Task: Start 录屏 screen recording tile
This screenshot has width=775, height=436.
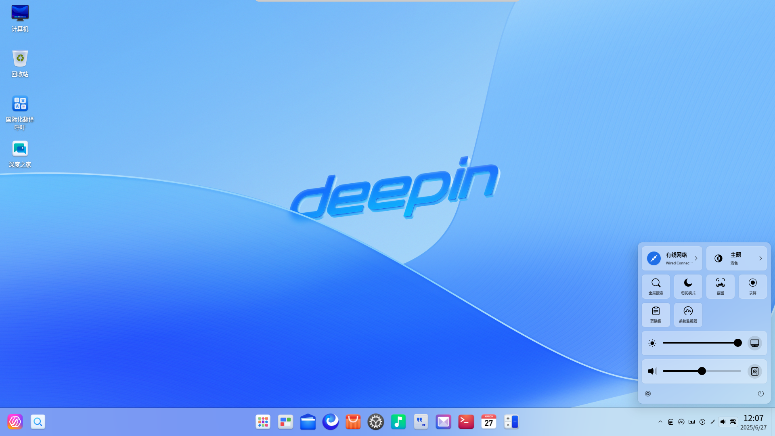Action: click(x=753, y=287)
